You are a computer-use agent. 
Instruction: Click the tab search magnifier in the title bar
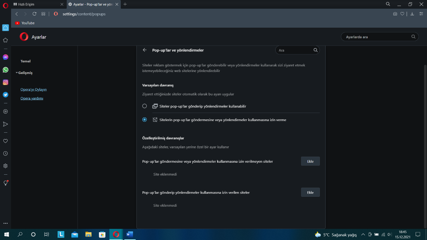coord(388,4)
